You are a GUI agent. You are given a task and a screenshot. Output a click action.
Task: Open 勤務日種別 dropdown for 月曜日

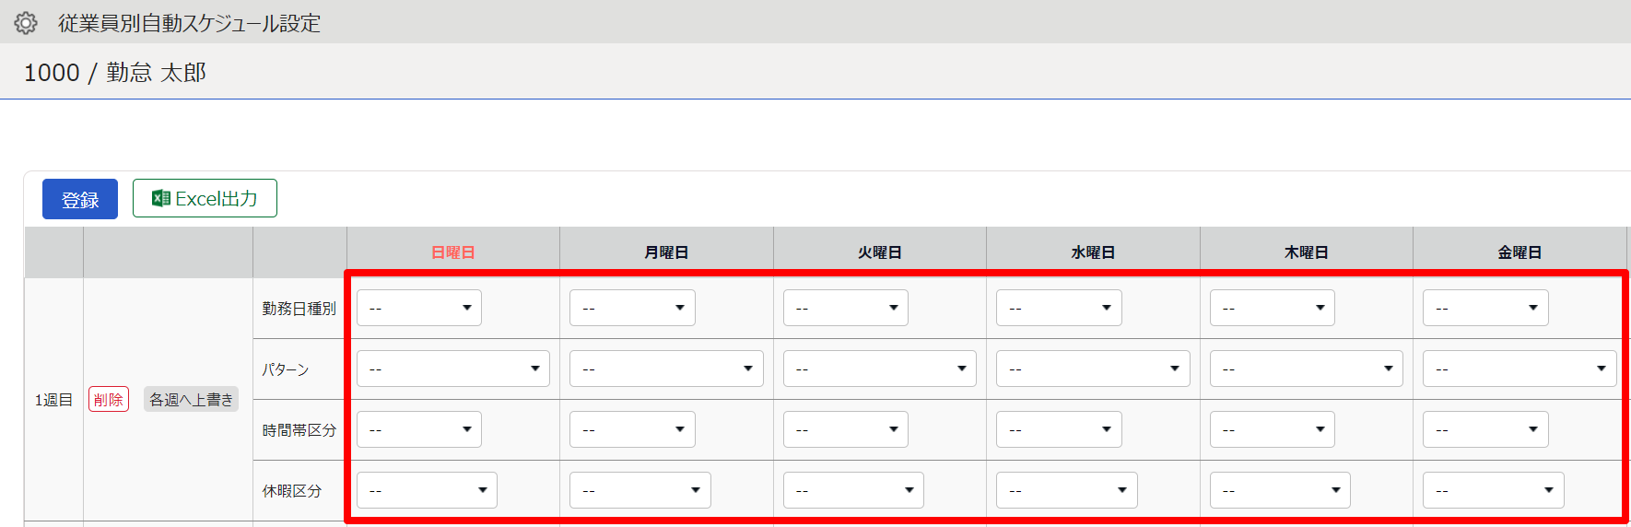632,308
